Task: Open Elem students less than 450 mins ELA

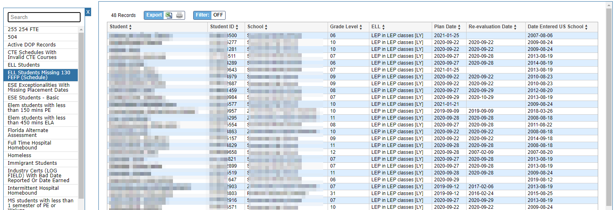Action: [x=40, y=120]
